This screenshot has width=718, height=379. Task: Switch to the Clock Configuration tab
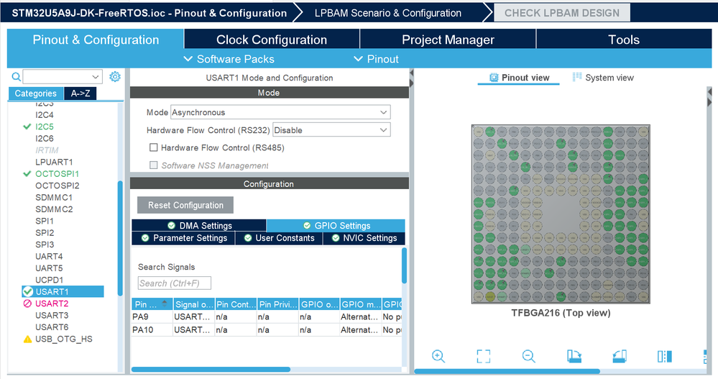pos(272,40)
